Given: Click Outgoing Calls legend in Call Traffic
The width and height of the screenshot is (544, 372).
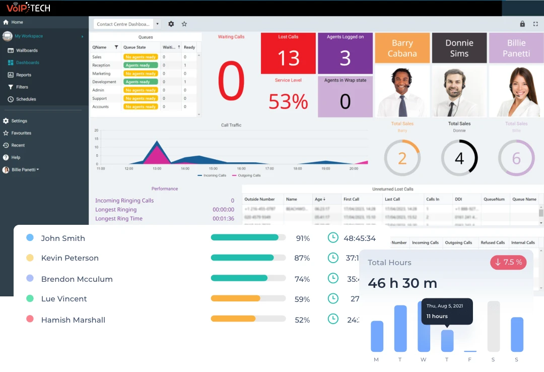Looking at the screenshot, I should click(246, 175).
